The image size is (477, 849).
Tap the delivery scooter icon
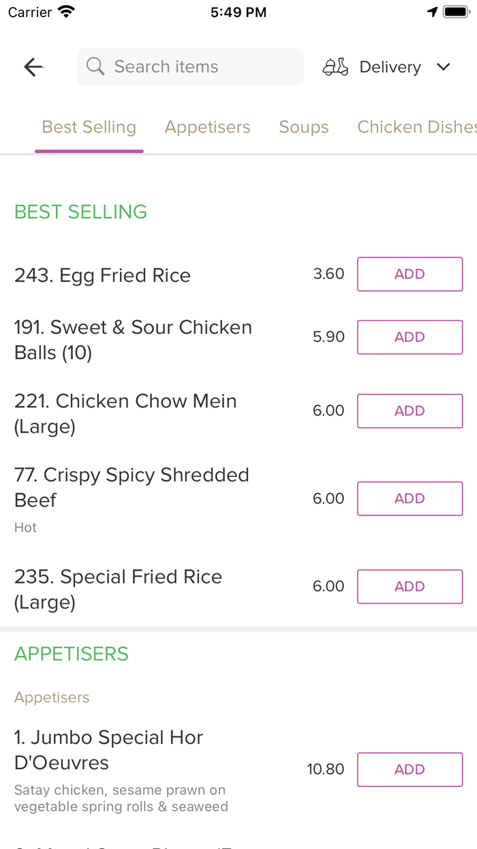tap(335, 66)
